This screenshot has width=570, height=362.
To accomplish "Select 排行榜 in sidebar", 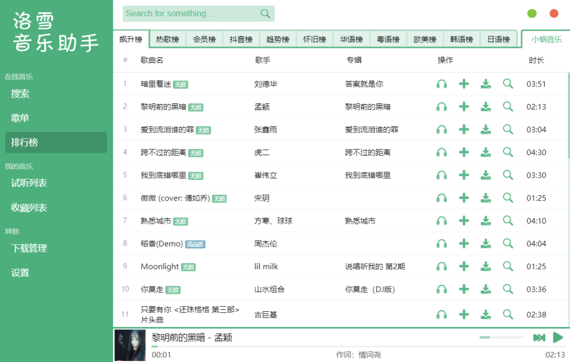I will pyautogui.click(x=56, y=142).
